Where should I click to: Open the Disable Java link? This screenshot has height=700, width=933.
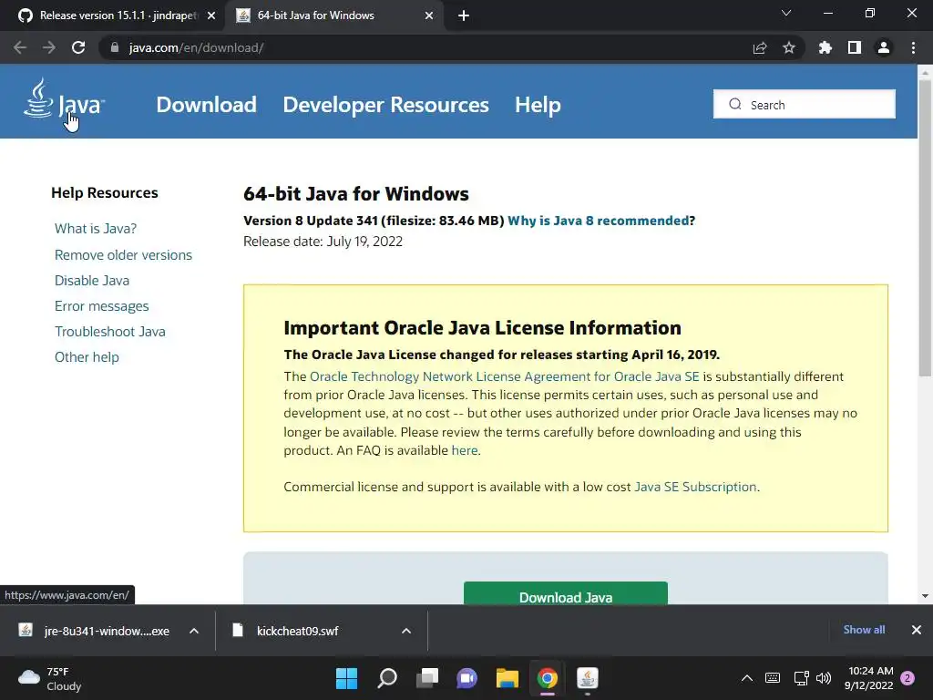(x=92, y=281)
